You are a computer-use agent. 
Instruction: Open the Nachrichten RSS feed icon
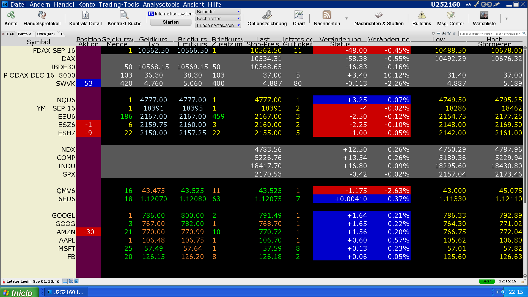pyautogui.click(x=327, y=15)
